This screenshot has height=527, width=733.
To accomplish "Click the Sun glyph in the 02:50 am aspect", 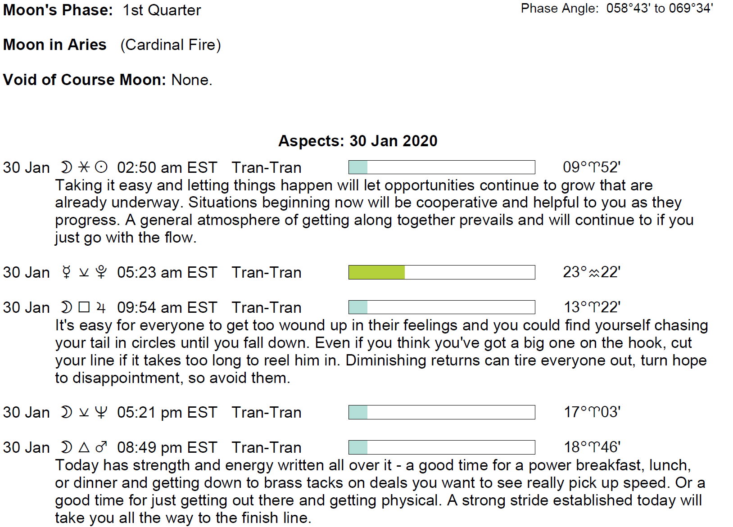I will [101, 167].
